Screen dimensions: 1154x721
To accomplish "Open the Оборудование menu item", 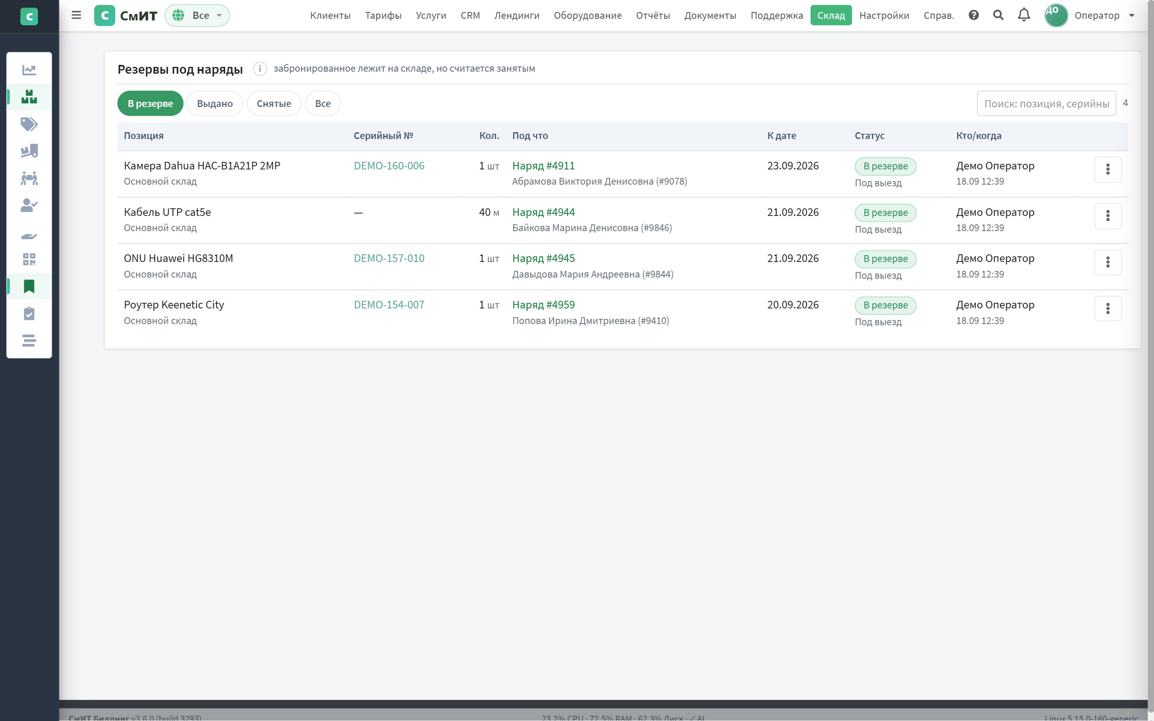I will click(587, 15).
